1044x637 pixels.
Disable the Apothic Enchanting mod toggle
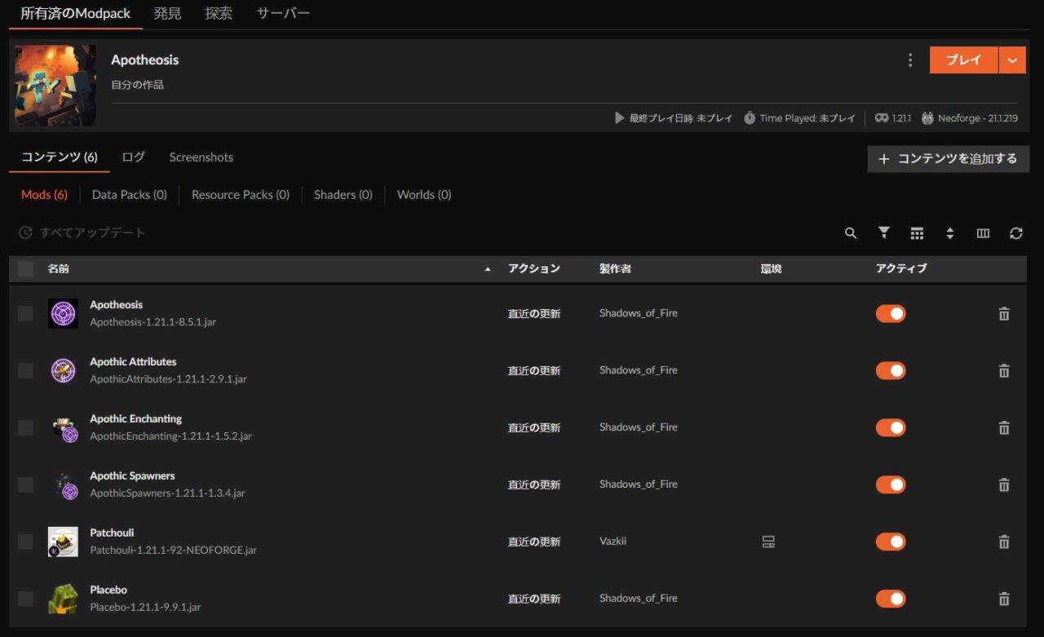pyautogui.click(x=891, y=428)
